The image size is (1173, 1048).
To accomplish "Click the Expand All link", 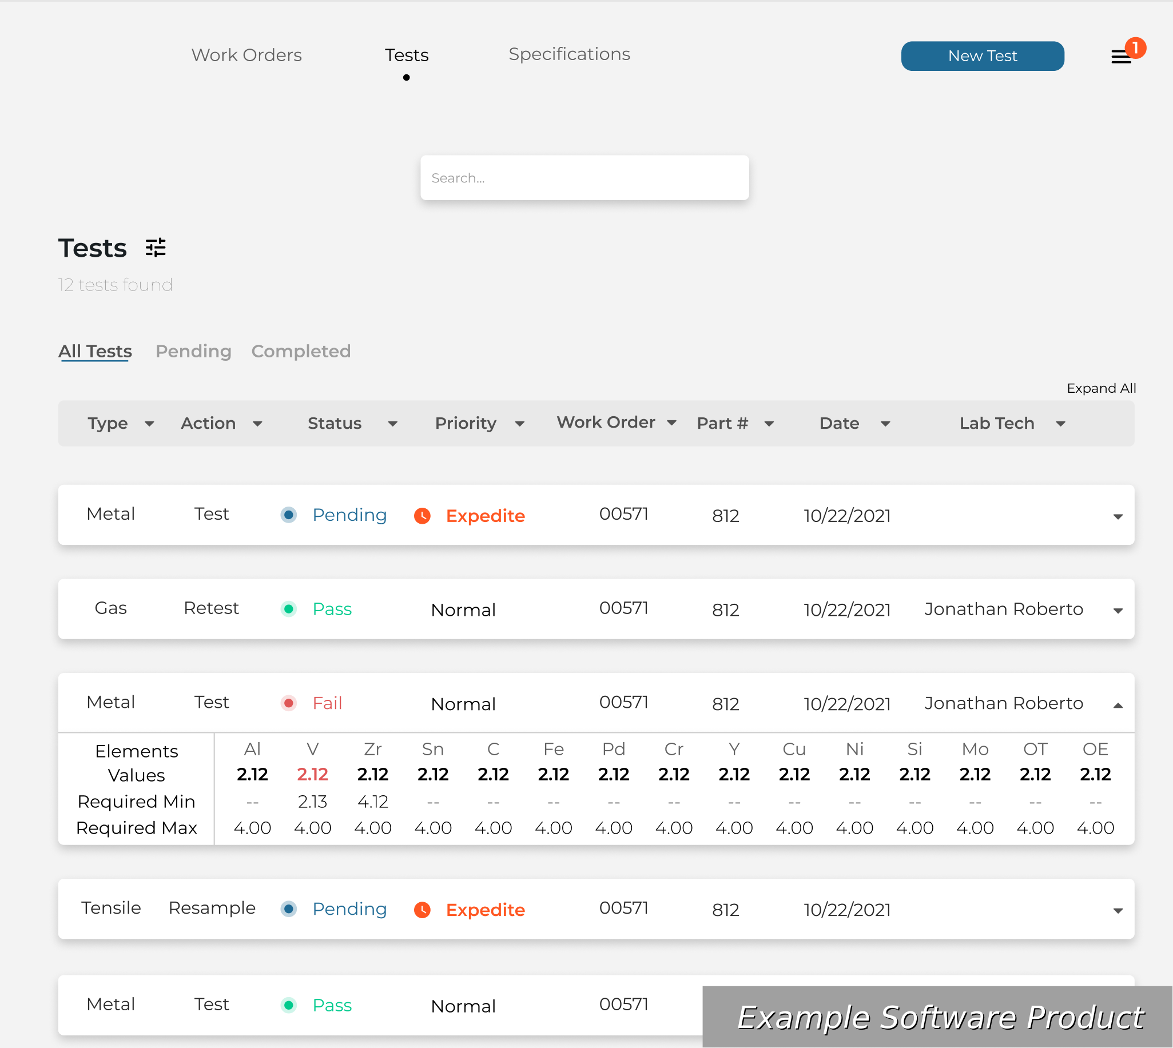I will click(1100, 388).
